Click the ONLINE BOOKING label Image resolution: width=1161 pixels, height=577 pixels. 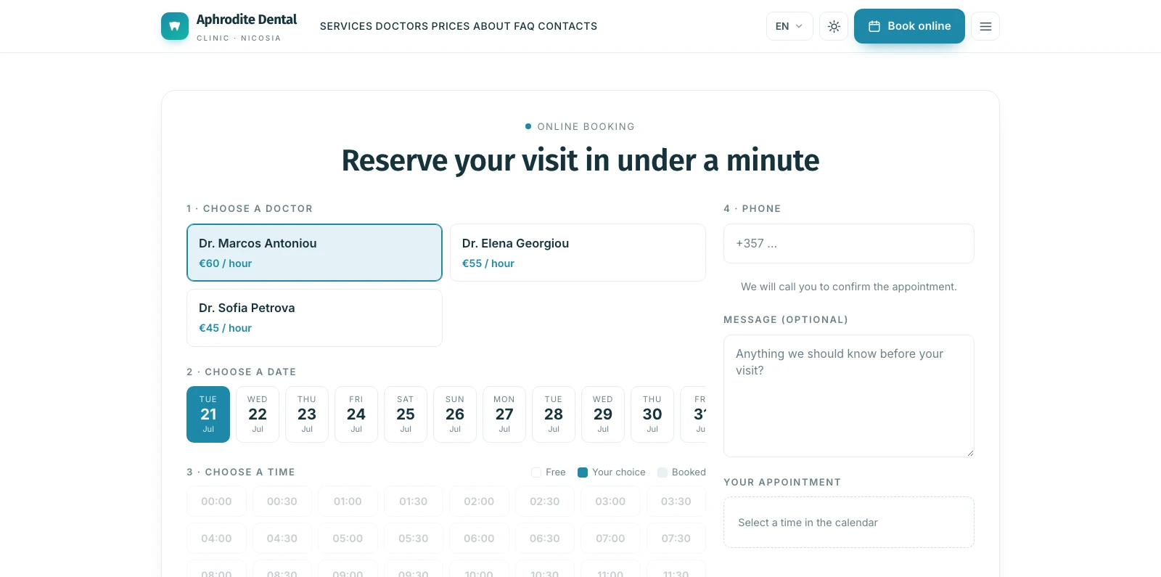pos(586,126)
